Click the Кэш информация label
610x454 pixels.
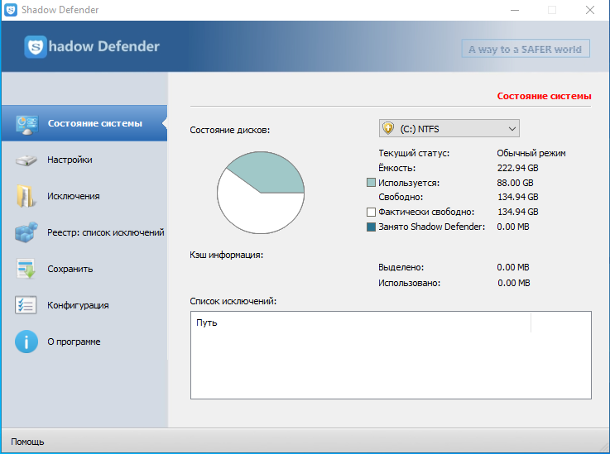click(x=227, y=255)
